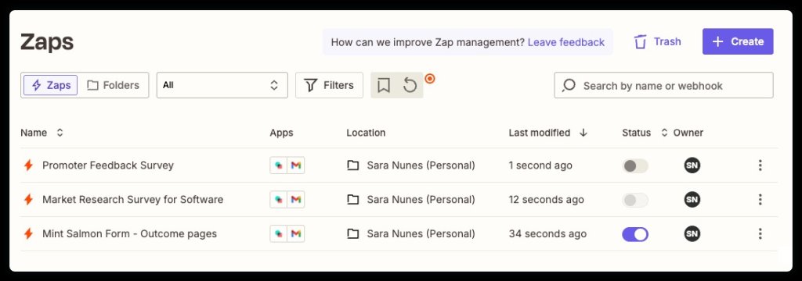
Task: Switch to the Folders tab
Action: click(x=114, y=85)
